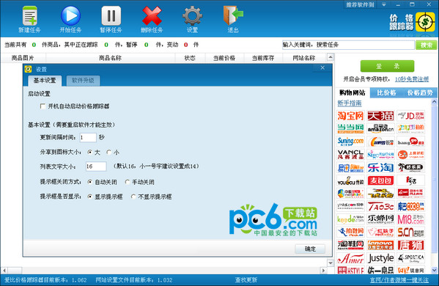Enable 开机自动启动价格跟踪器 checkbox
This screenshot has height=286, width=439.
coord(43,106)
